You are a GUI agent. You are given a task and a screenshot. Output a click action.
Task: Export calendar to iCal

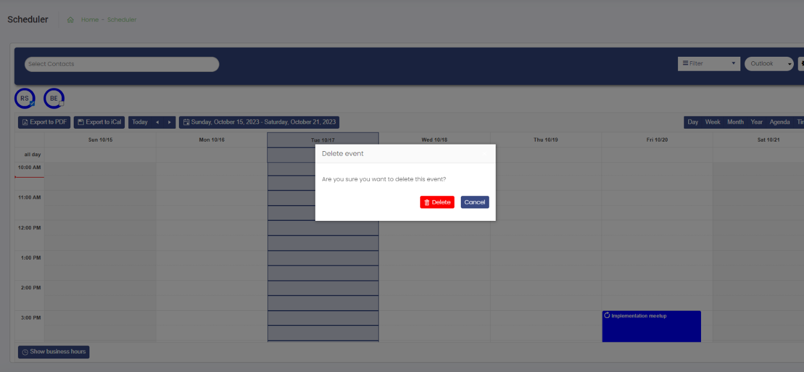99,122
